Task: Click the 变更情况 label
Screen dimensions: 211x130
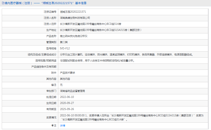Action: 51,118
